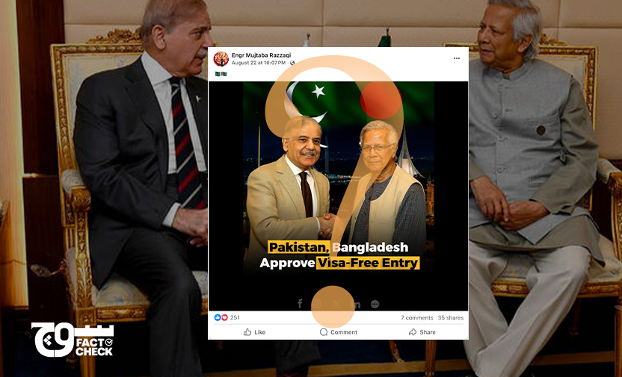Open the August 22 at 10:07 PM timestamp
The width and height of the screenshot is (622, 377).
click(259, 63)
